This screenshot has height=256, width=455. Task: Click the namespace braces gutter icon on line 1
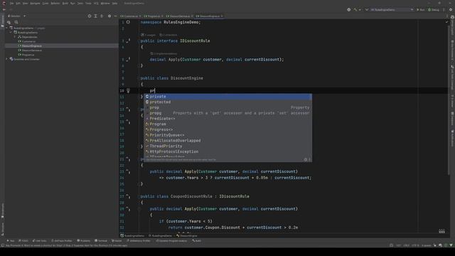click(128, 22)
